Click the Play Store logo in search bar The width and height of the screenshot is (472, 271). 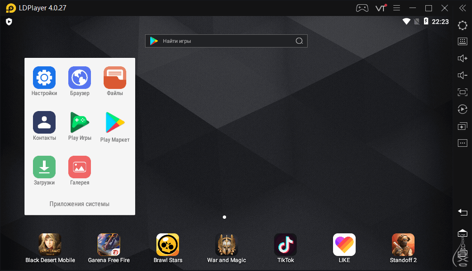(x=154, y=41)
